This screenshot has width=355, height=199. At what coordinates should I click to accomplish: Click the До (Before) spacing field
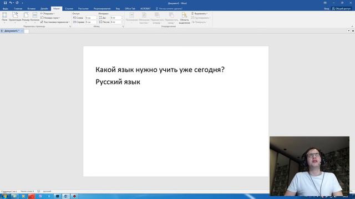point(116,18)
